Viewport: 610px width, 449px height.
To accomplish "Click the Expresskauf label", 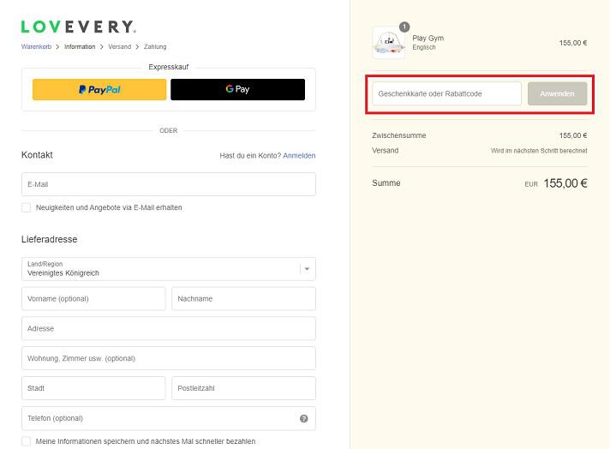I will pyautogui.click(x=169, y=67).
